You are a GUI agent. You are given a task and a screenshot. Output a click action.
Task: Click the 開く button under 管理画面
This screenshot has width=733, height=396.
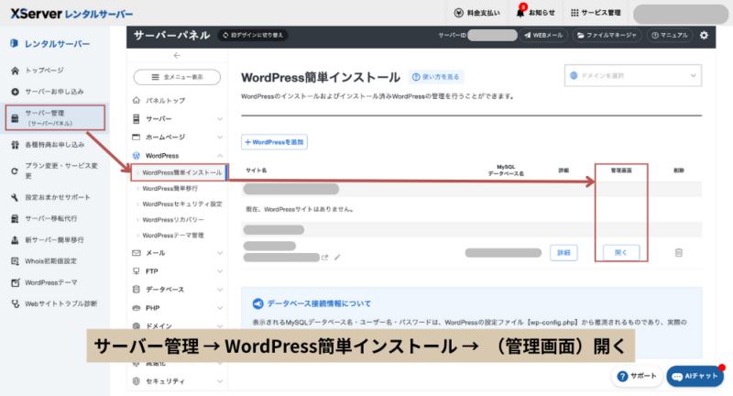(620, 252)
